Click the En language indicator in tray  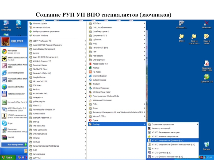click(202, 157)
